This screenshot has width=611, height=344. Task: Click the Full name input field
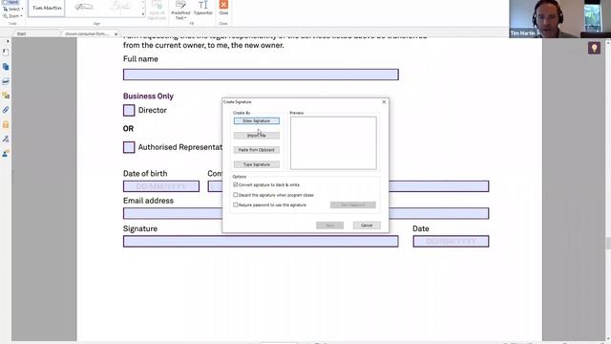tap(261, 75)
